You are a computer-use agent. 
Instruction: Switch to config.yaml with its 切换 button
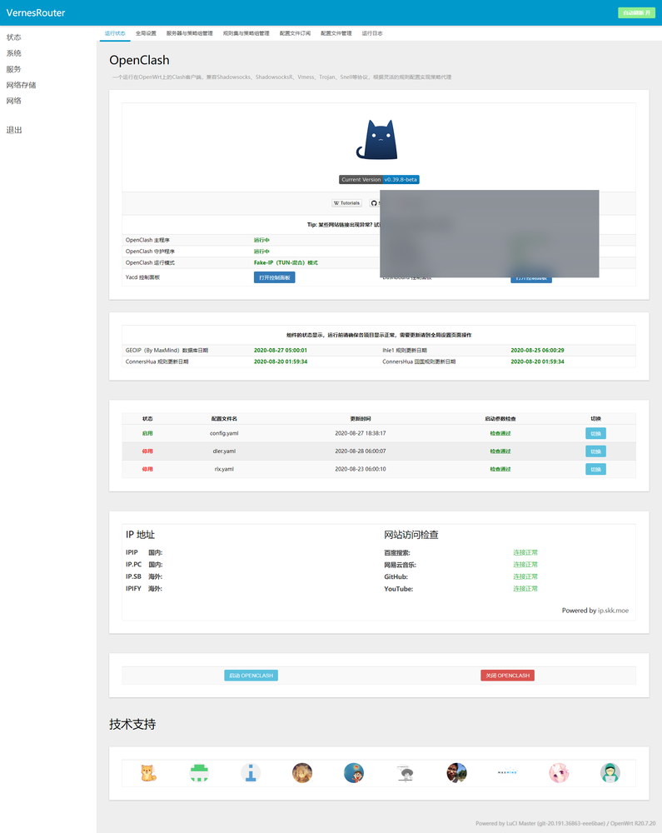click(x=595, y=433)
